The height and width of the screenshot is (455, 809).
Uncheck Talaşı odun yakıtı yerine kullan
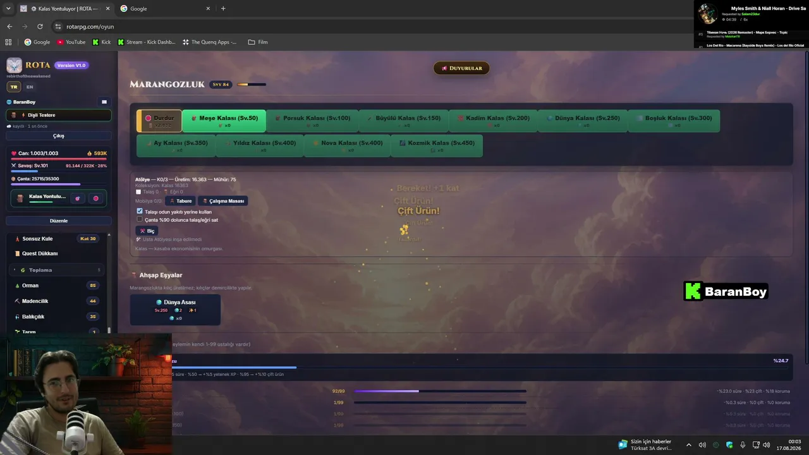(140, 211)
